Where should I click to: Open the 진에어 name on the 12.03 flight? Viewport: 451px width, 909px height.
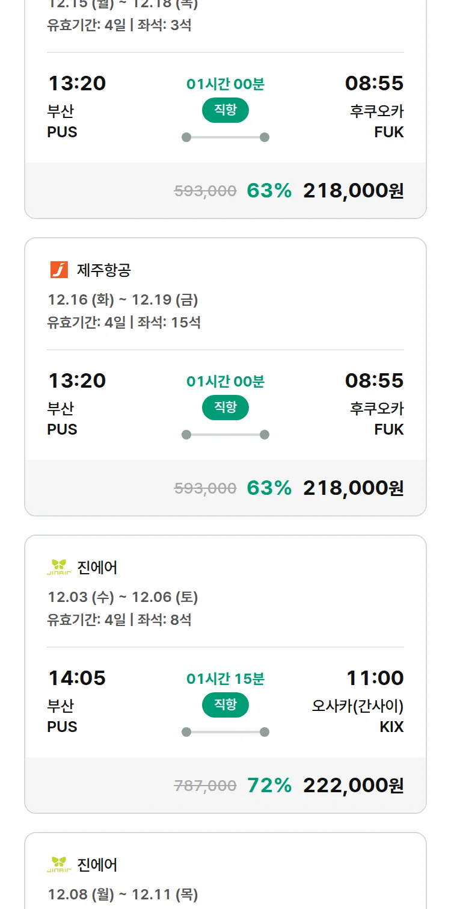tap(97, 568)
